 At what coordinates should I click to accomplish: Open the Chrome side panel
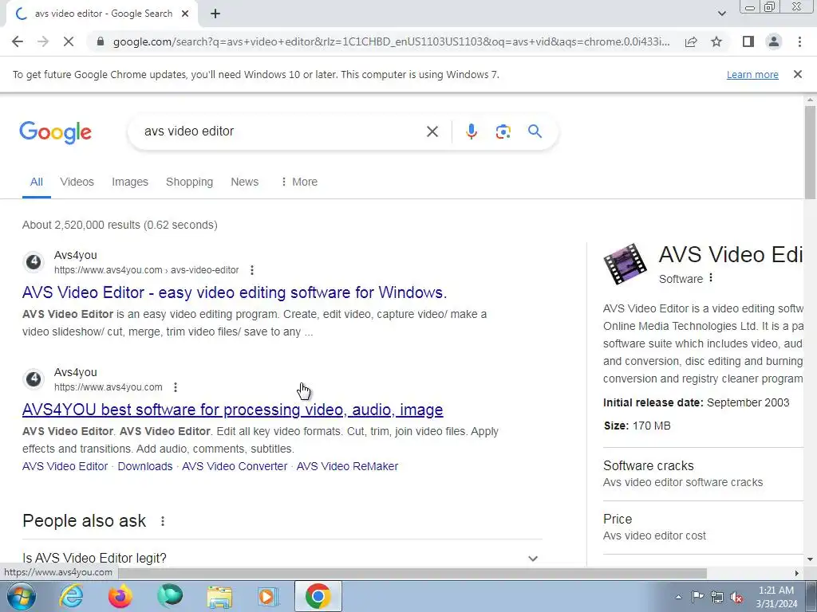pos(748,41)
